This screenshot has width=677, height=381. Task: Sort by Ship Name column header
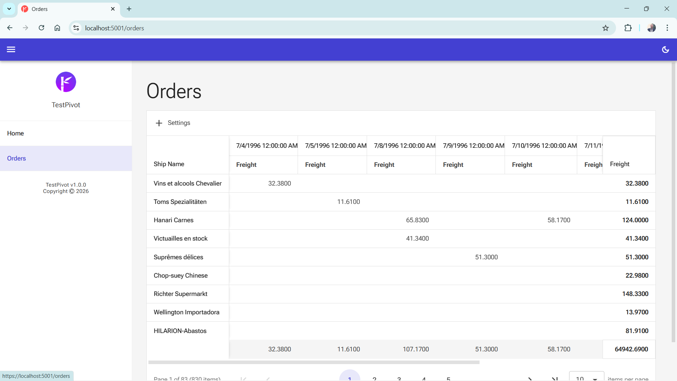[169, 164]
